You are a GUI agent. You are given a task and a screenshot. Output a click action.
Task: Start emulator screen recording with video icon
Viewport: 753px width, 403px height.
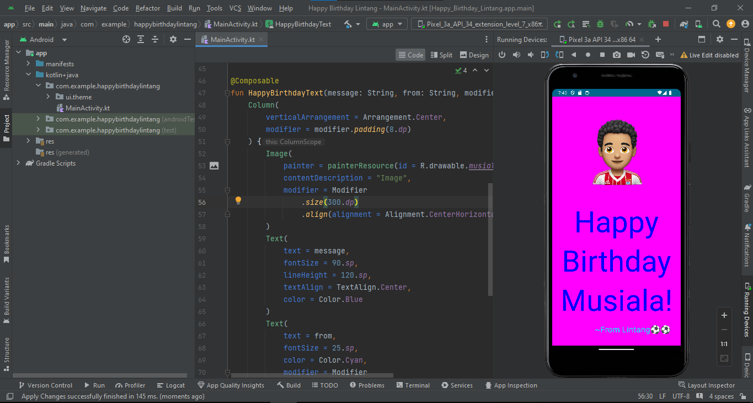[x=631, y=55]
